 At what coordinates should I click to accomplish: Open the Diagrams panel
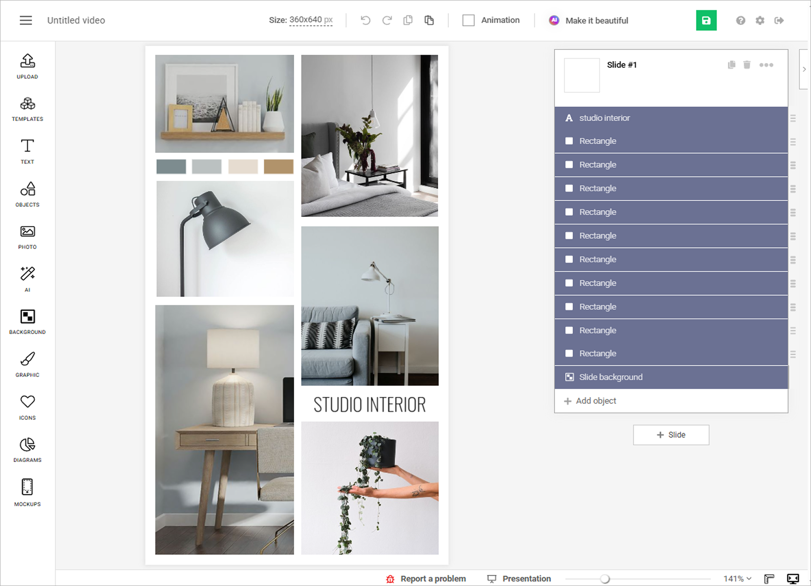tap(27, 450)
